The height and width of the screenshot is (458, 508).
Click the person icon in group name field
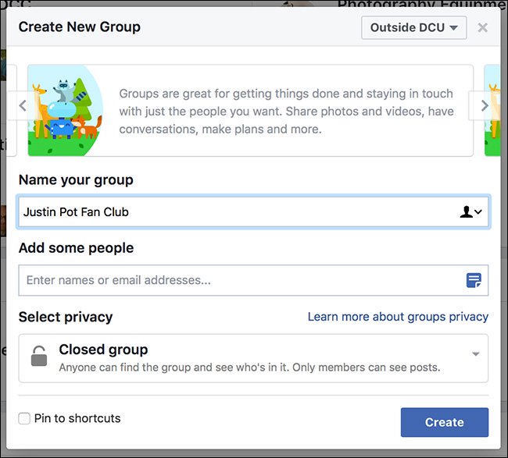pyautogui.click(x=470, y=211)
